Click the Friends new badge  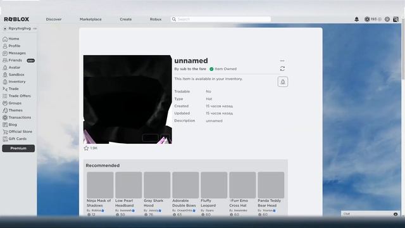pyautogui.click(x=30, y=61)
